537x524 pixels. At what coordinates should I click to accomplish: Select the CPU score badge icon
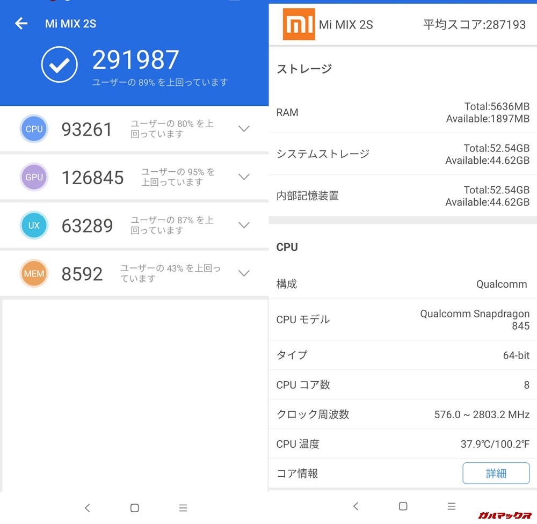[34, 129]
